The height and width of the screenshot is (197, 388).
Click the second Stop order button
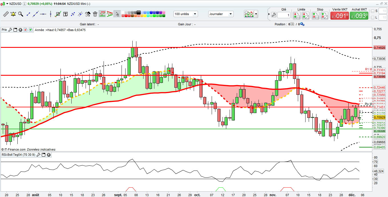(x=324, y=15)
